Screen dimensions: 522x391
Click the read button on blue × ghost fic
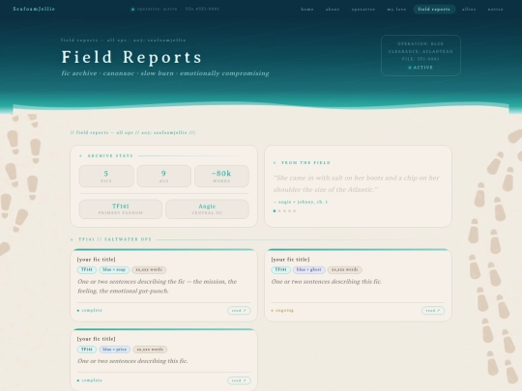pos(433,311)
